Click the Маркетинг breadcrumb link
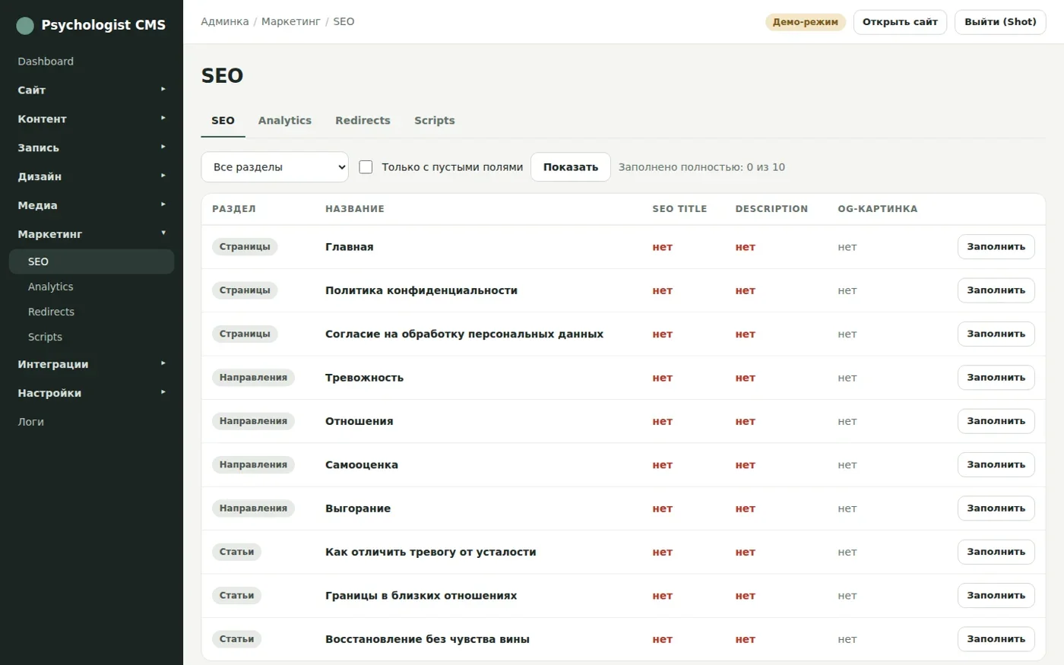This screenshot has width=1064, height=665. pos(291,21)
